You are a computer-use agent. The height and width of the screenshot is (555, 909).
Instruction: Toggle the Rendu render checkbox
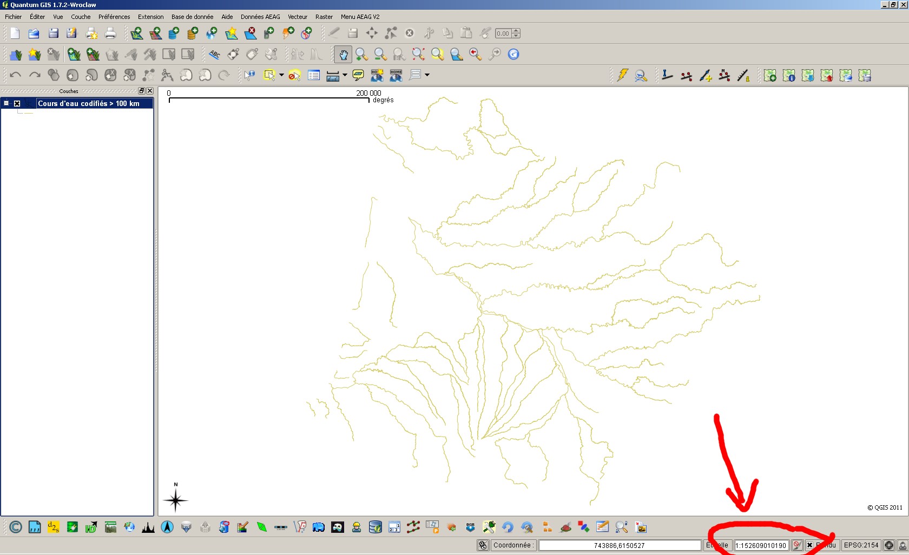click(x=809, y=545)
